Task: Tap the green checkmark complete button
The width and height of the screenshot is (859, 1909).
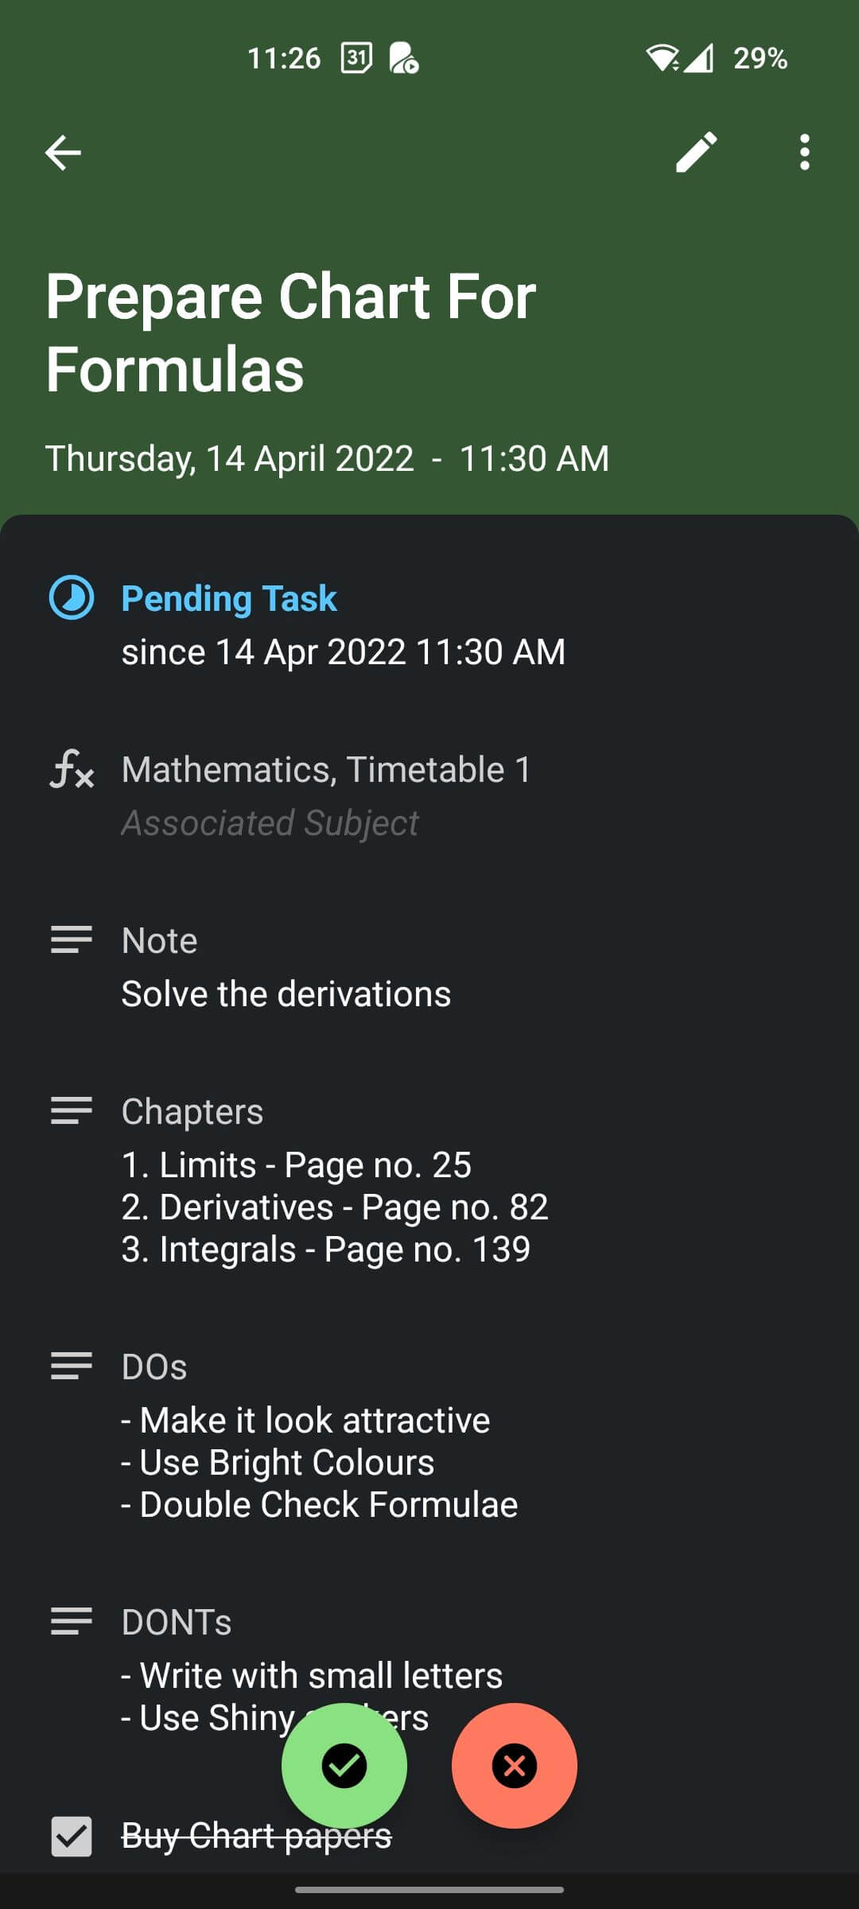Action: (x=344, y=1766)
